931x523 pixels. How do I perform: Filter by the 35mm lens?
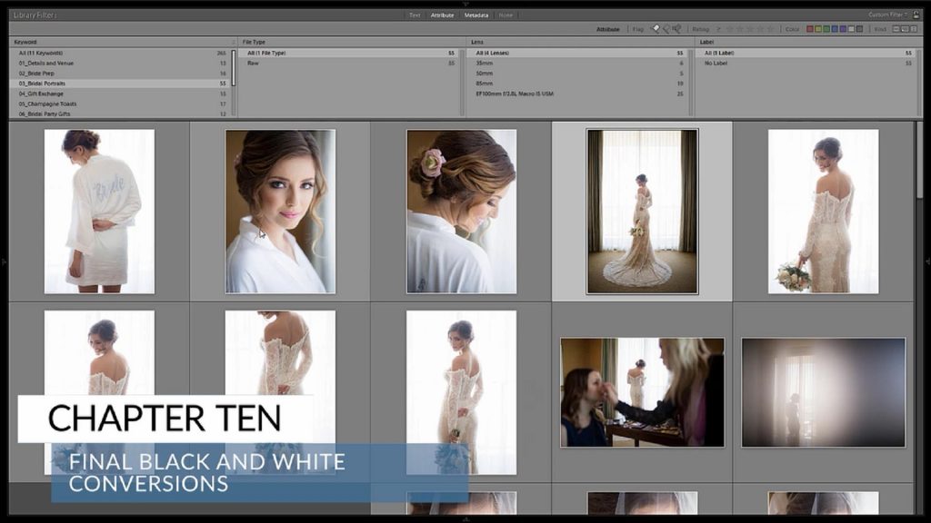click(577, 63)
